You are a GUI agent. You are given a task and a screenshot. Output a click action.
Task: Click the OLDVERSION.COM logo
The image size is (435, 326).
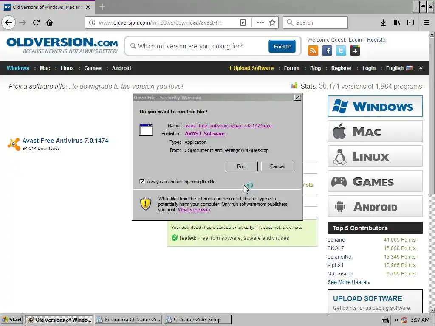(x=62, y=46)
